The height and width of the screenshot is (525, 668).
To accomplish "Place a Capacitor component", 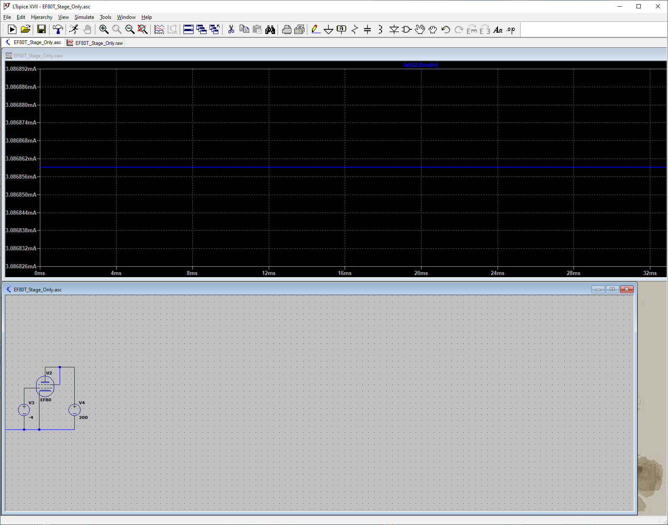I will pos(367,29).
